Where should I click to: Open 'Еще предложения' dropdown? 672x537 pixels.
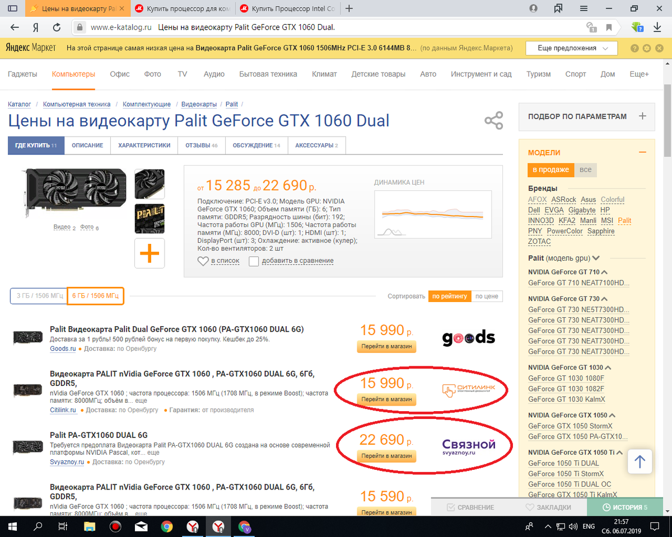pyautogui.click(x=571, y=48)
